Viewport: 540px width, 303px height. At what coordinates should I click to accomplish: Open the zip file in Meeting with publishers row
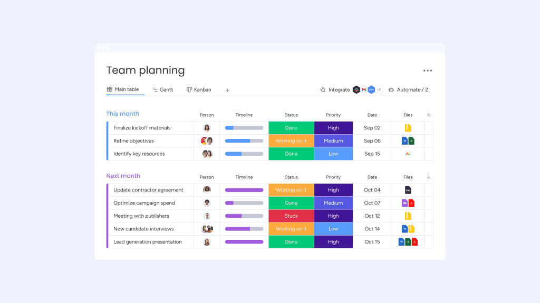[408, 216]
